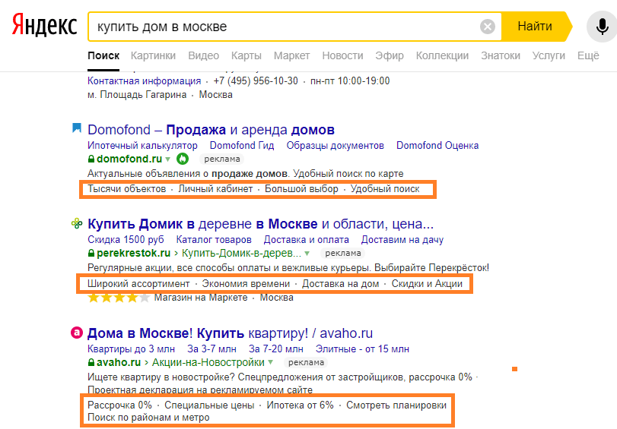617x429 pixels.
Task: Click the Поиск по районам и метро text
Action: (x=148, y=418)
